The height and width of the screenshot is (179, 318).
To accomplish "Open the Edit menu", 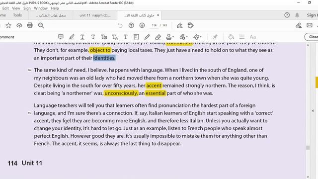I will [x=5, y=8].
